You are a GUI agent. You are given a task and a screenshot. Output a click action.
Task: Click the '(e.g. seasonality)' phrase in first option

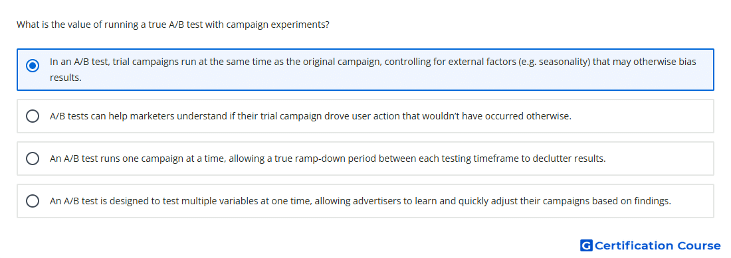[554, 62]
